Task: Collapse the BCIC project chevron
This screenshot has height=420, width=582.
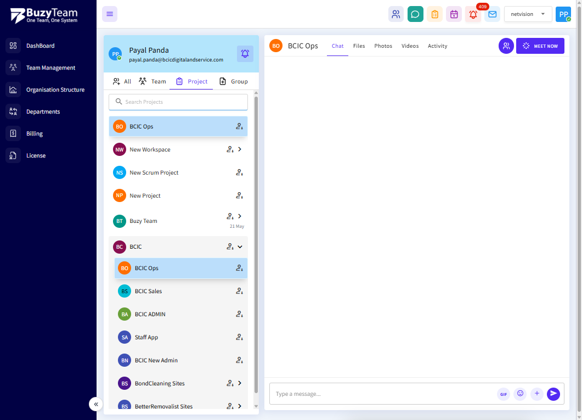Action: pyautogui.click(x=240, y=247)
